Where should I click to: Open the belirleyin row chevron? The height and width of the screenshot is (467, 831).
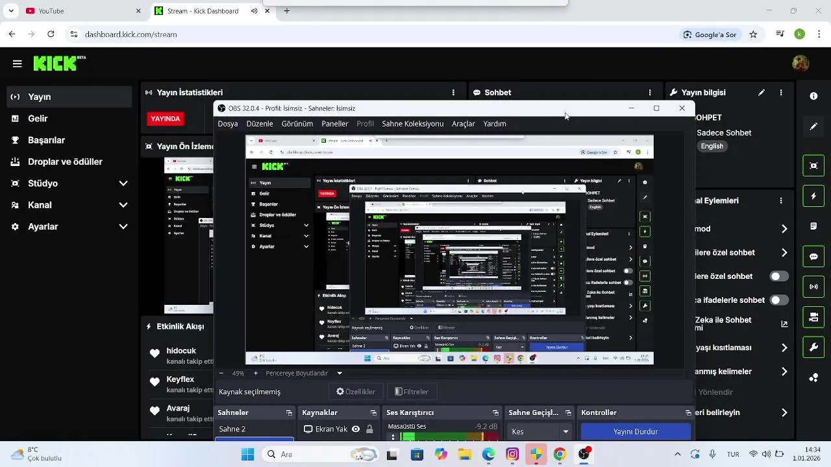(784, 413)
